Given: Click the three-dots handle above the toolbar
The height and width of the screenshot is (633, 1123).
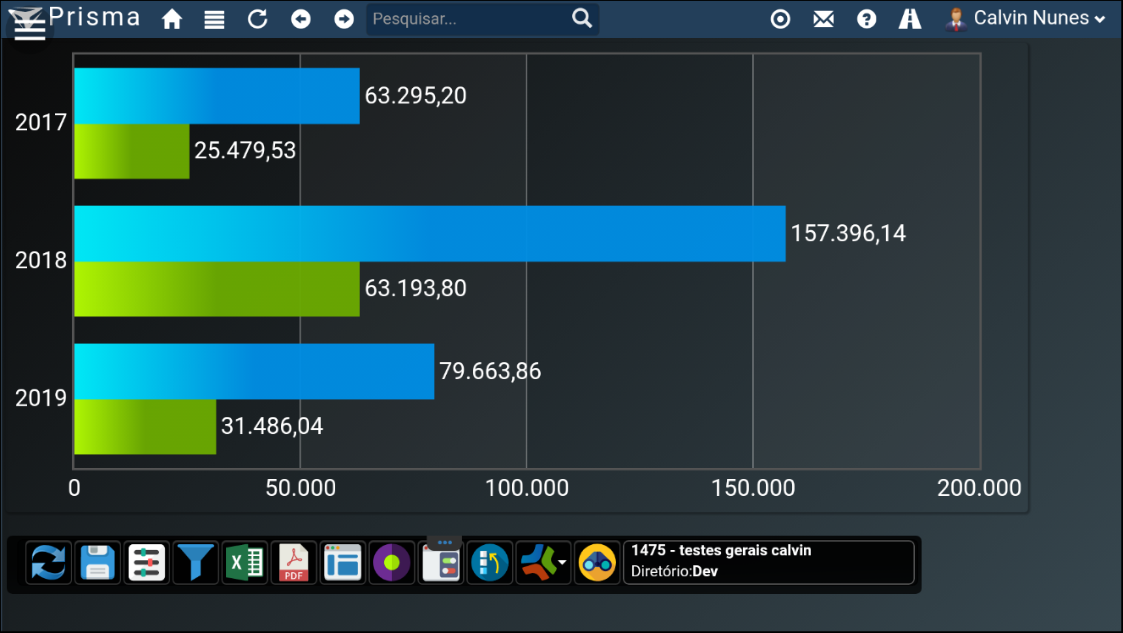Looking at the screenshot, I should (x=445, y=542).
